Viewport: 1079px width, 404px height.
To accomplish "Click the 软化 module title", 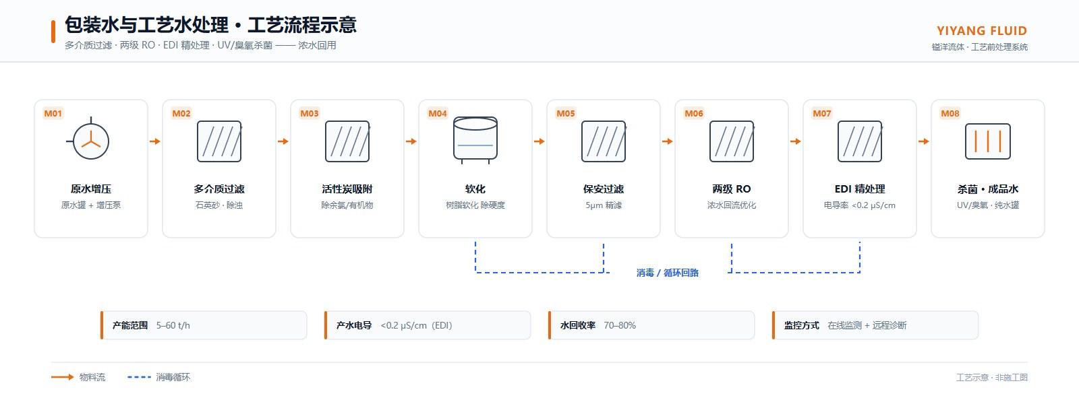I will [475, 189].
